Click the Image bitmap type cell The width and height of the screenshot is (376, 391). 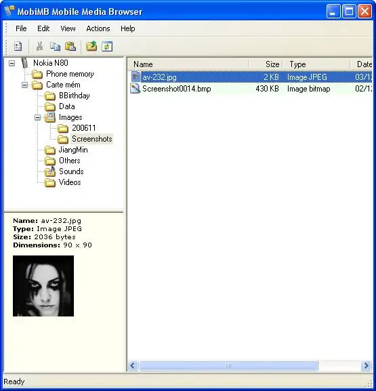pos(309,89)
